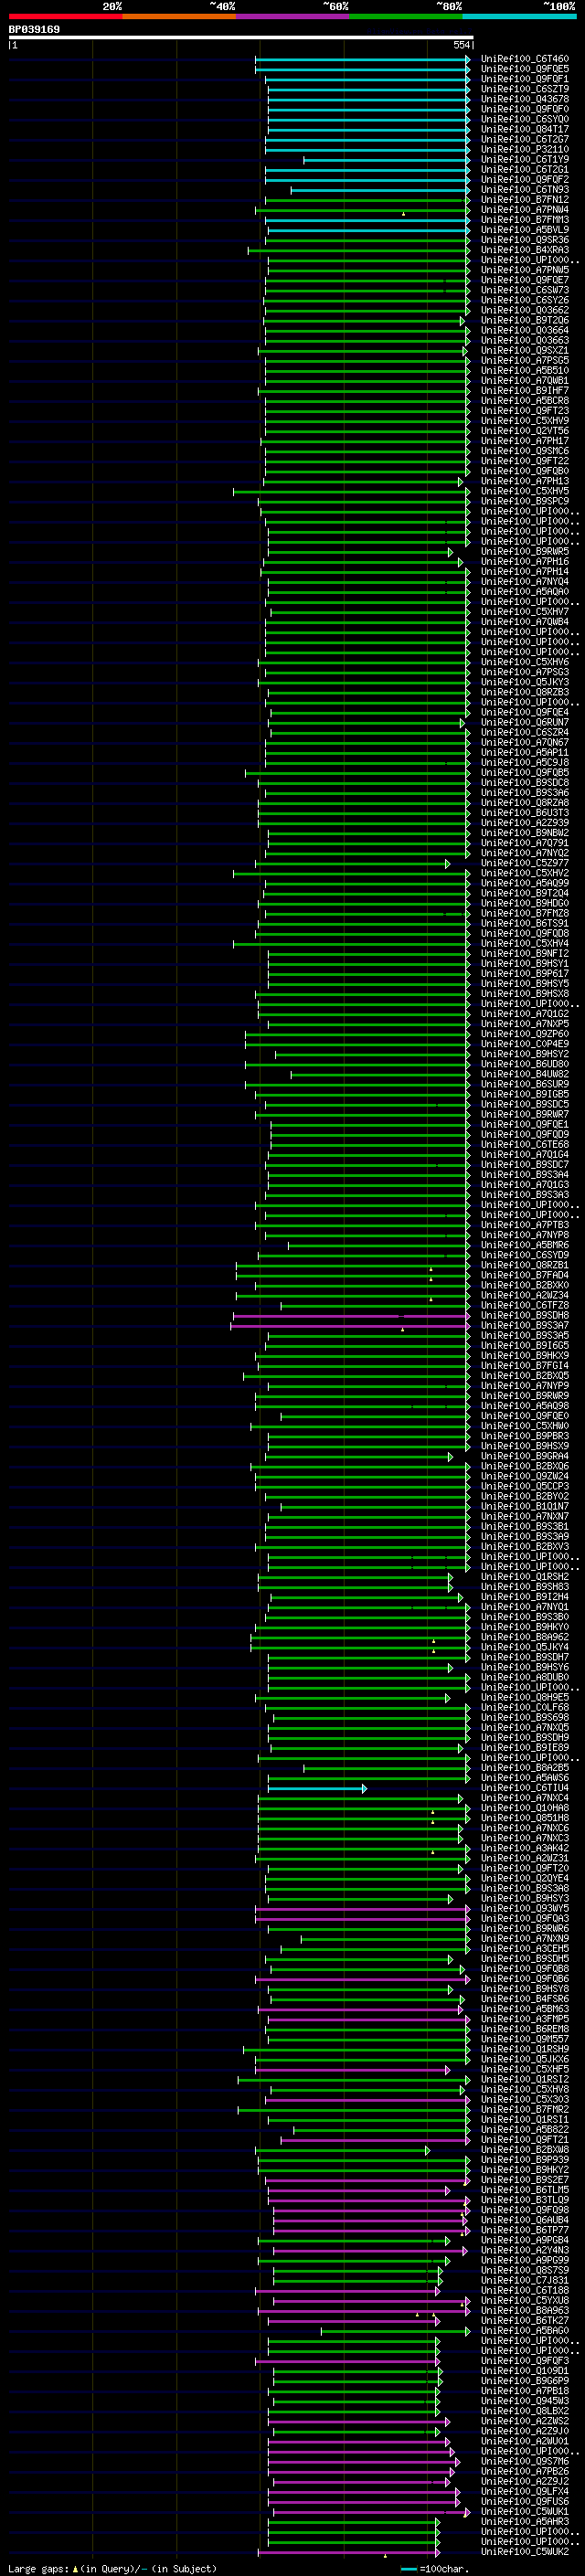Screen dimensions: 585x2576
Task: Select UniRef100_B4FSR6 label
Action: click(524, 1999)
